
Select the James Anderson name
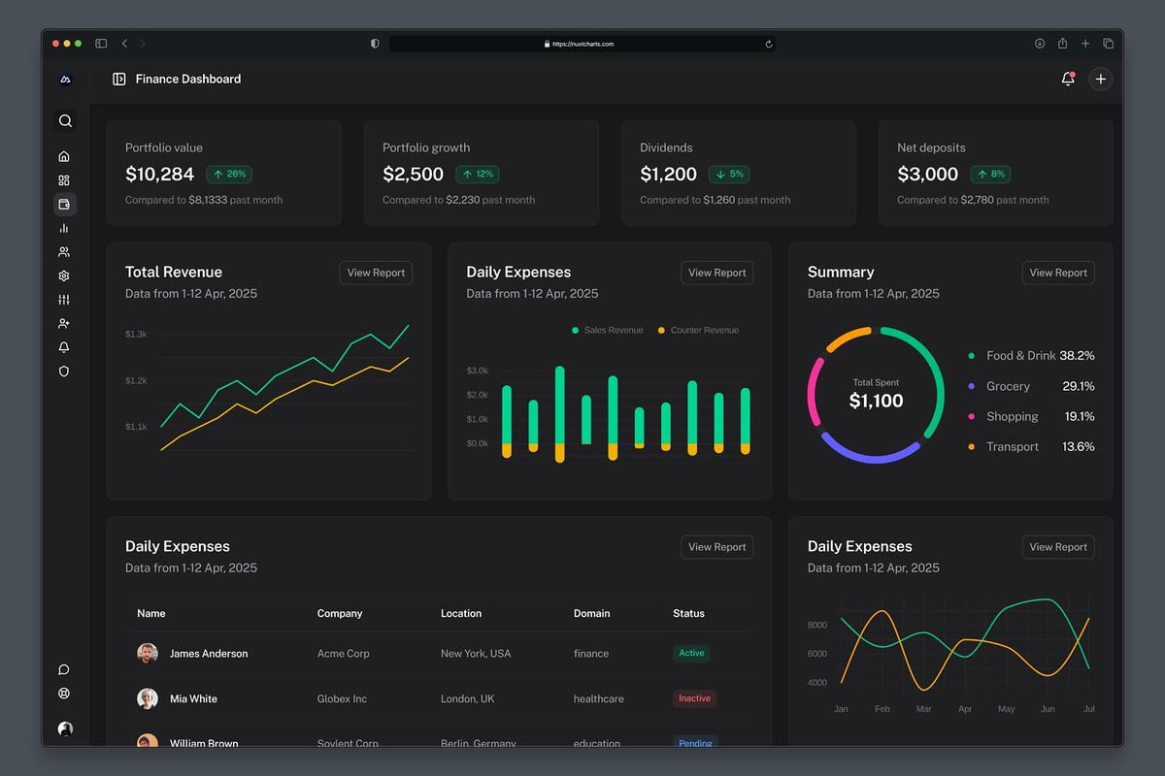pos(209,654)
